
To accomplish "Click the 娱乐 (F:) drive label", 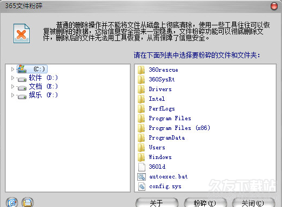I will [43, 95].
